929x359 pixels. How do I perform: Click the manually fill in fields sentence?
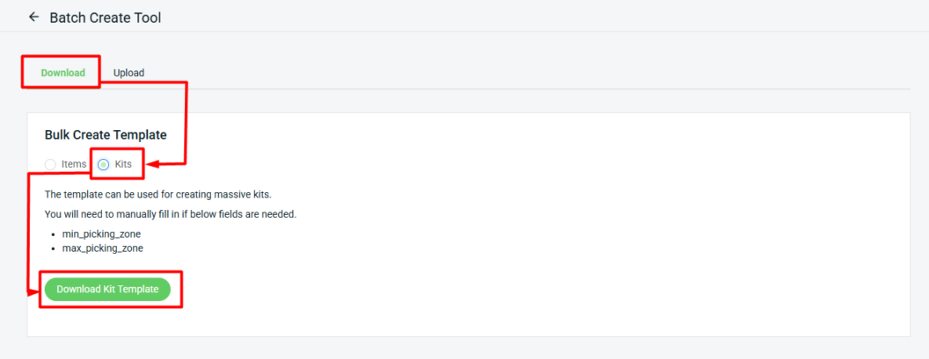170,214
